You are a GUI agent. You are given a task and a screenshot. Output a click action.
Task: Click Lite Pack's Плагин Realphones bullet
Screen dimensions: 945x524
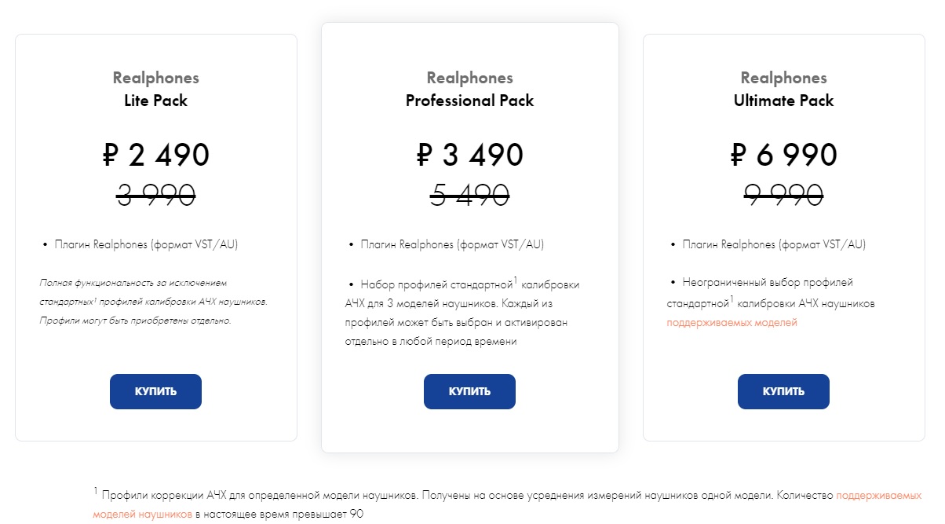pos(145,244)
